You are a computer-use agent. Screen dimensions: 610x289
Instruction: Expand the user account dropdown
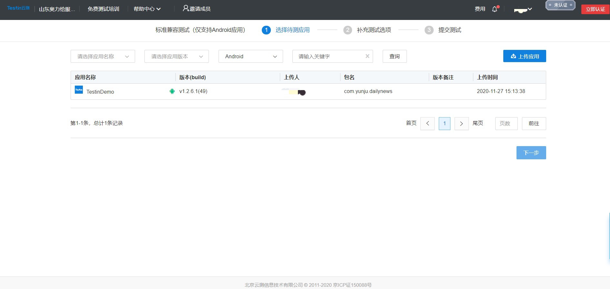pos(523,9)
